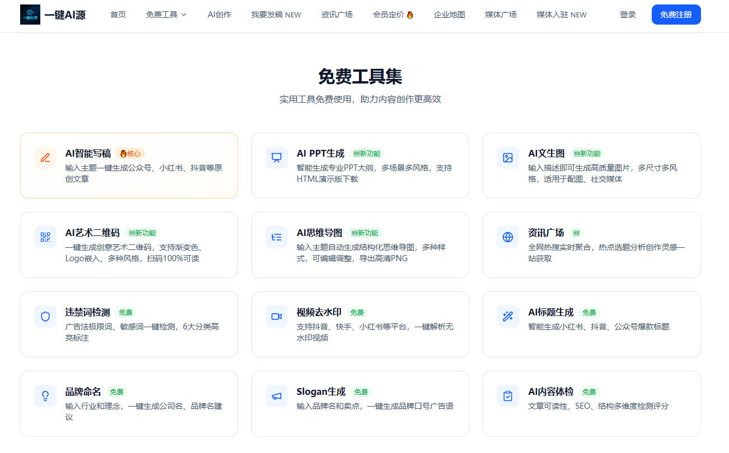Click the Slogan生成 megaphone icon
Viewport: 729px width, 453px height.
click(277, 396)
